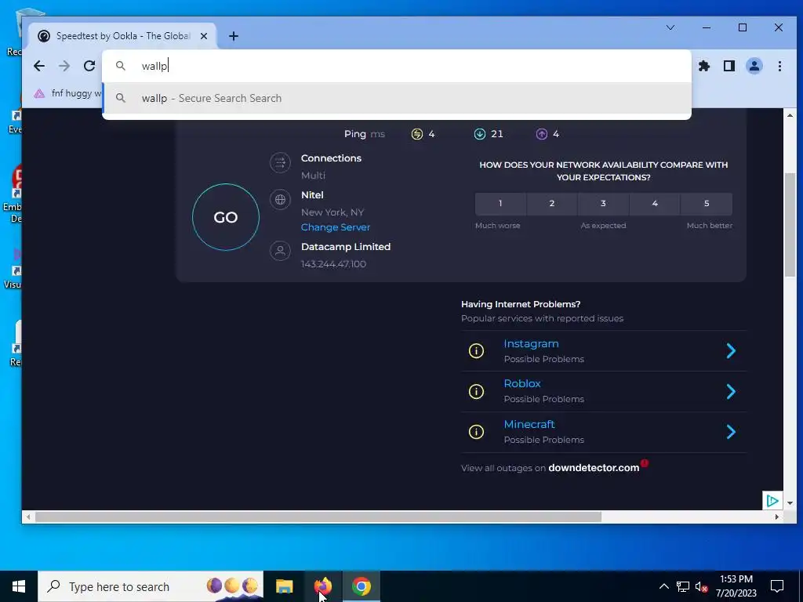Screen dimensions: 803x602
Task: Go back to the previous page
Action: pyautogui.click(x=39, y=66)
